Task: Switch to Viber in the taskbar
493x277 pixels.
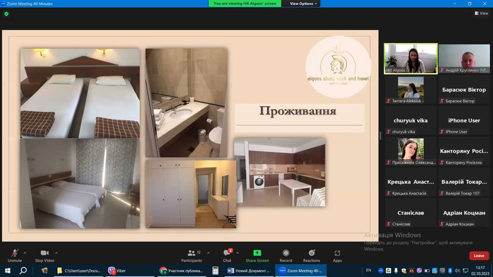Action: [x=117, y=270]
